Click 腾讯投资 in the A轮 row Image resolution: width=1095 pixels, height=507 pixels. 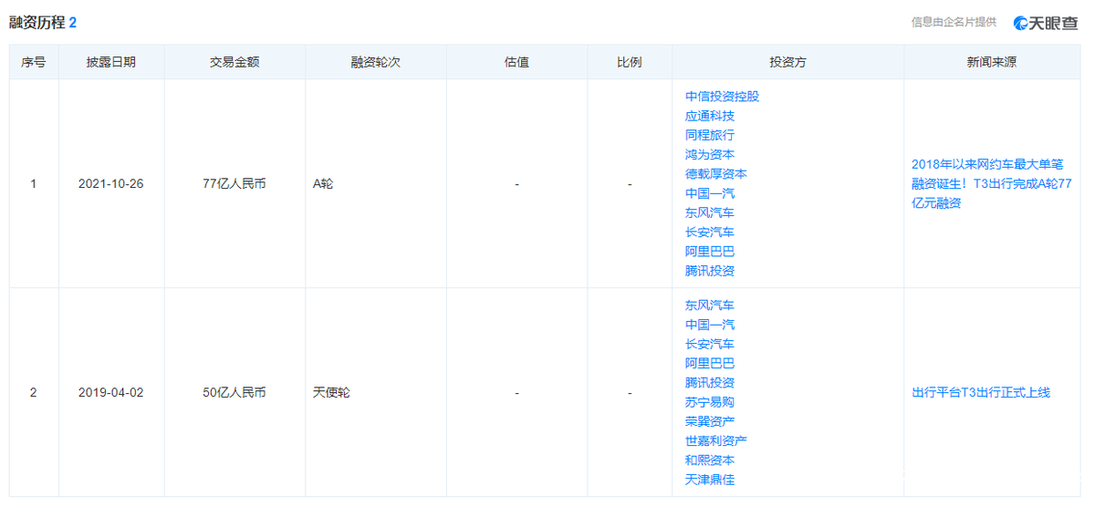(710, 271)
